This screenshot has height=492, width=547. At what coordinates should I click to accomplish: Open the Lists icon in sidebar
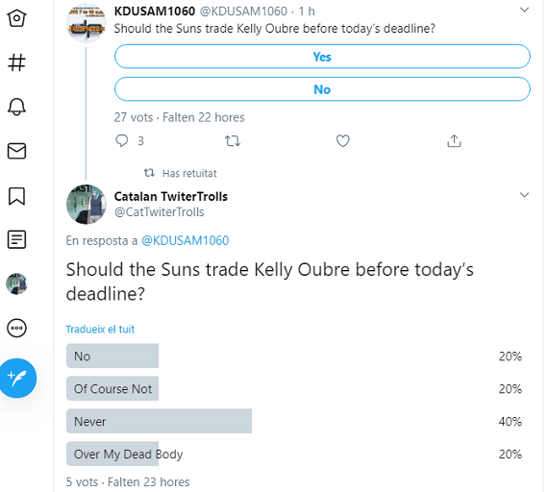16,239
